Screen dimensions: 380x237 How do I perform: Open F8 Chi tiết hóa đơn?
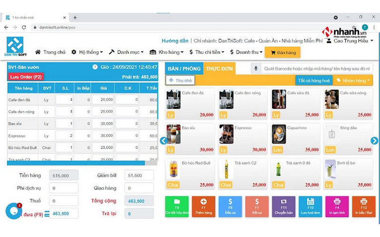click(177, 207)
